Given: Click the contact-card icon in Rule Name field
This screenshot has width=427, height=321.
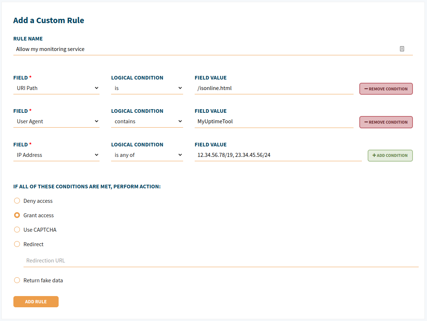Looking at the screenshot, I should pos(402,49).
